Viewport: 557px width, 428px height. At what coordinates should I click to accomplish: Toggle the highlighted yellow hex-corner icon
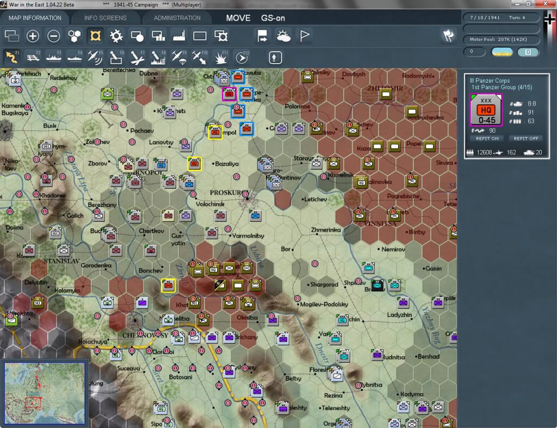[96, 36]
